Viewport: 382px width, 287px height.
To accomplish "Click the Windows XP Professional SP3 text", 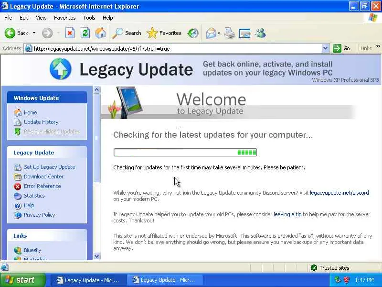I will [x=345, y=80].
